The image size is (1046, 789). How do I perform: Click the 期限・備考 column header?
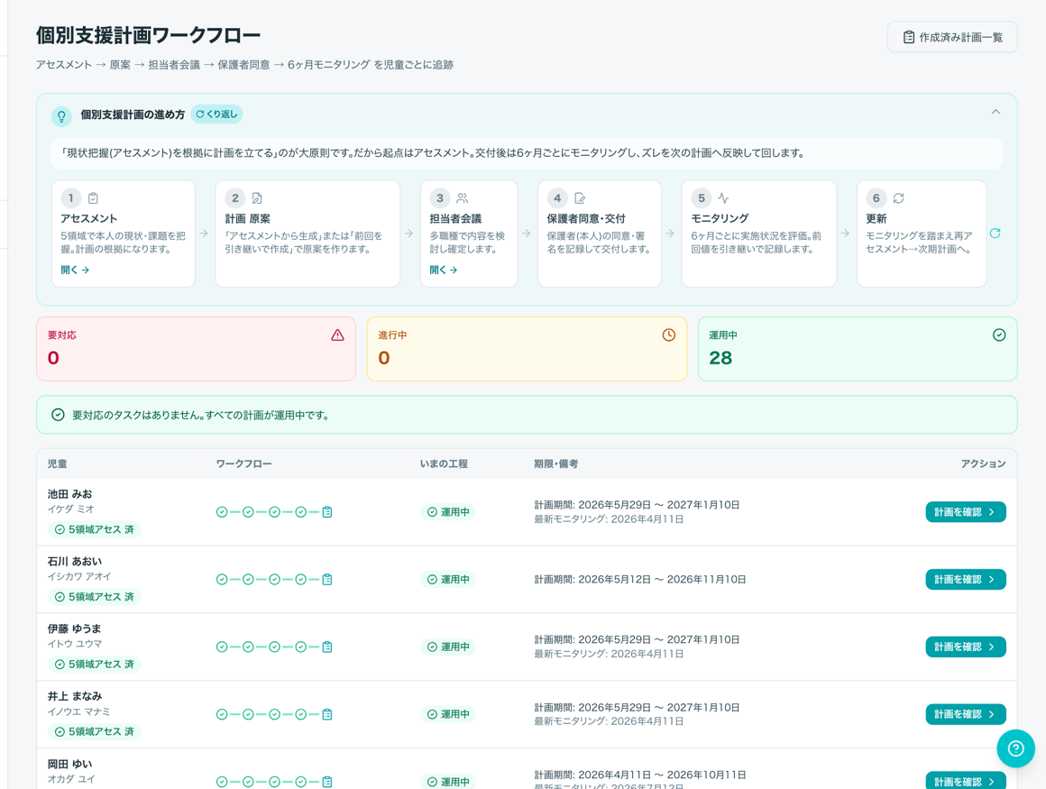[x=555, y=463]
